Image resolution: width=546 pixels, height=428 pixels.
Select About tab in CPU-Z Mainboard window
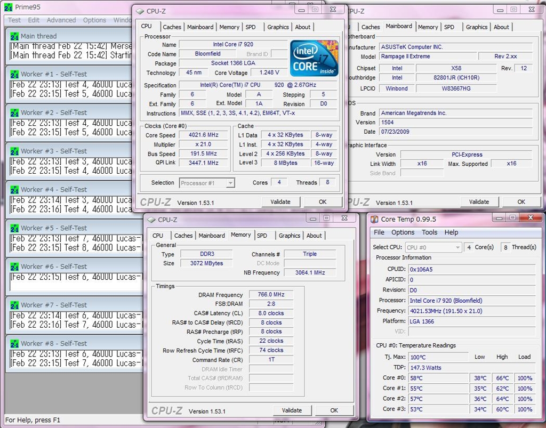[x=501, y=27]
